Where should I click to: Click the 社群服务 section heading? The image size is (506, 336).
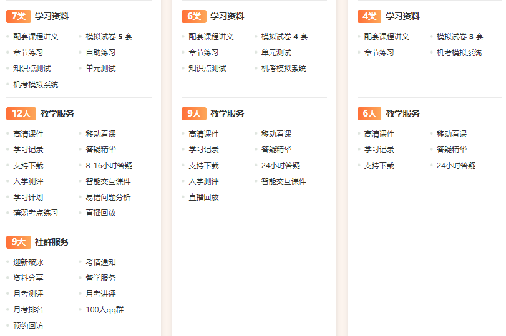(52, 242)
